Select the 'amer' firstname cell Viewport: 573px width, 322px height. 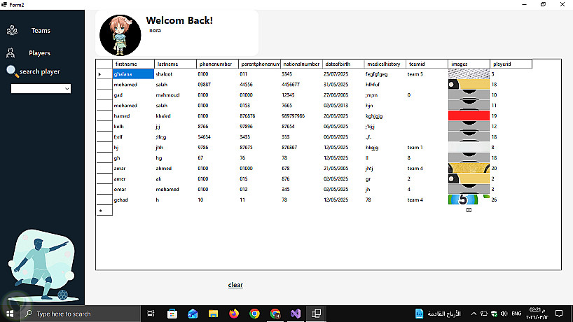tap(133, 179)
